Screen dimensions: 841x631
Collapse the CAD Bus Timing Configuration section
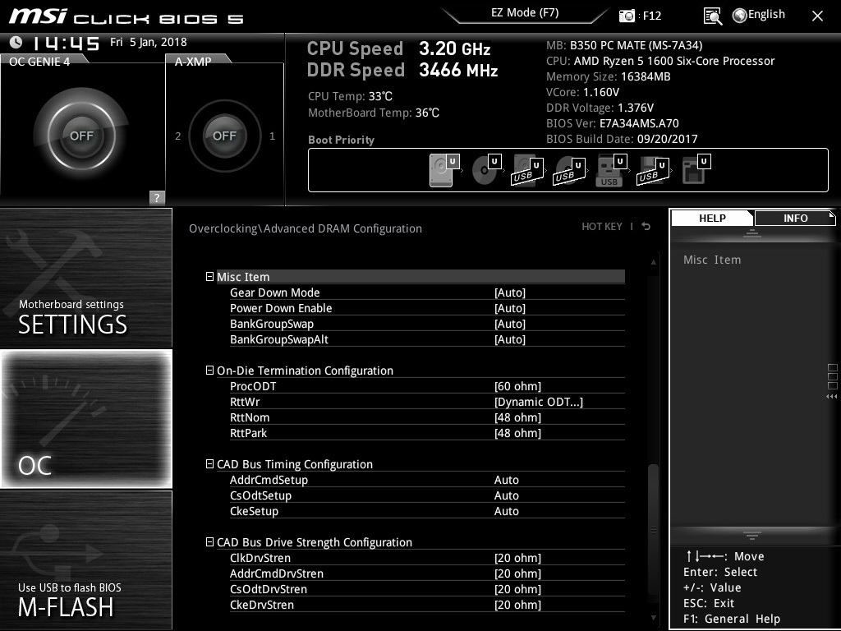pyautogui.click(x=209, y=463)
